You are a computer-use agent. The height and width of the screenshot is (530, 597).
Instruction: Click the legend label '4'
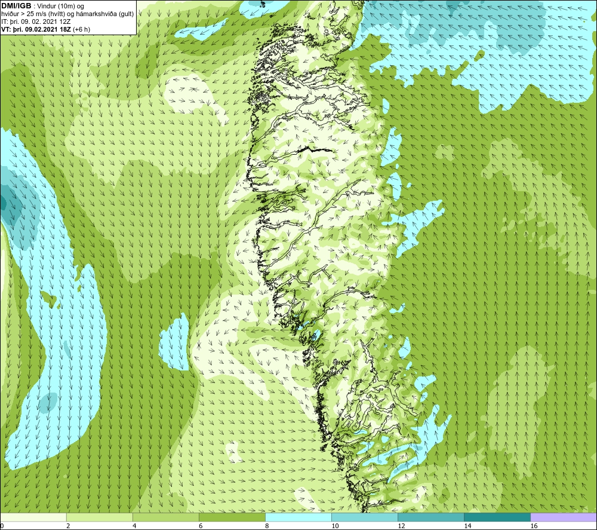pos(134,526)
